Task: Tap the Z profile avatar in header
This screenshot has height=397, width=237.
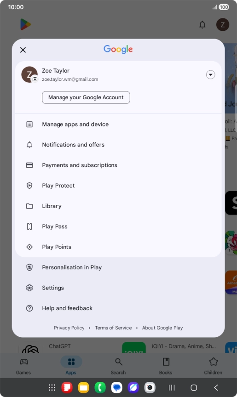Action: coord(223,24)
